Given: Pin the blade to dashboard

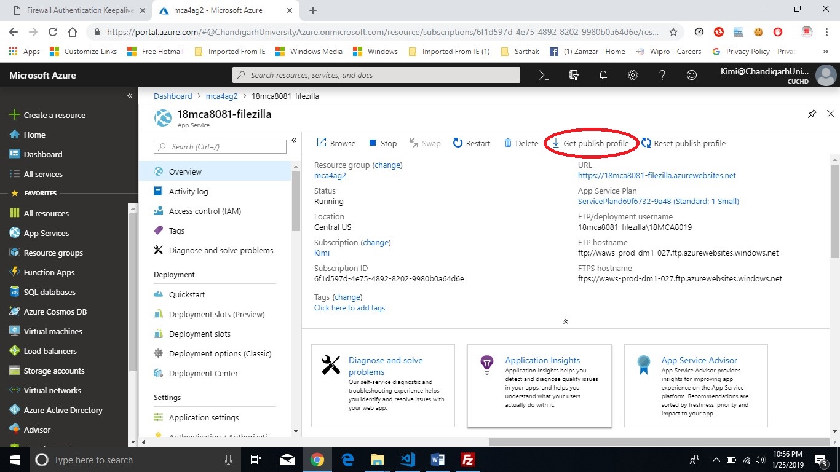Looking at the screenshot, I should pyautogui.click(x=812, y=114).
